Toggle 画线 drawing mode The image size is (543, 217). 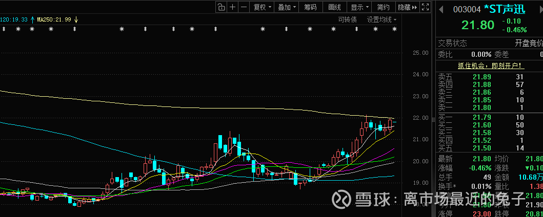334,7
